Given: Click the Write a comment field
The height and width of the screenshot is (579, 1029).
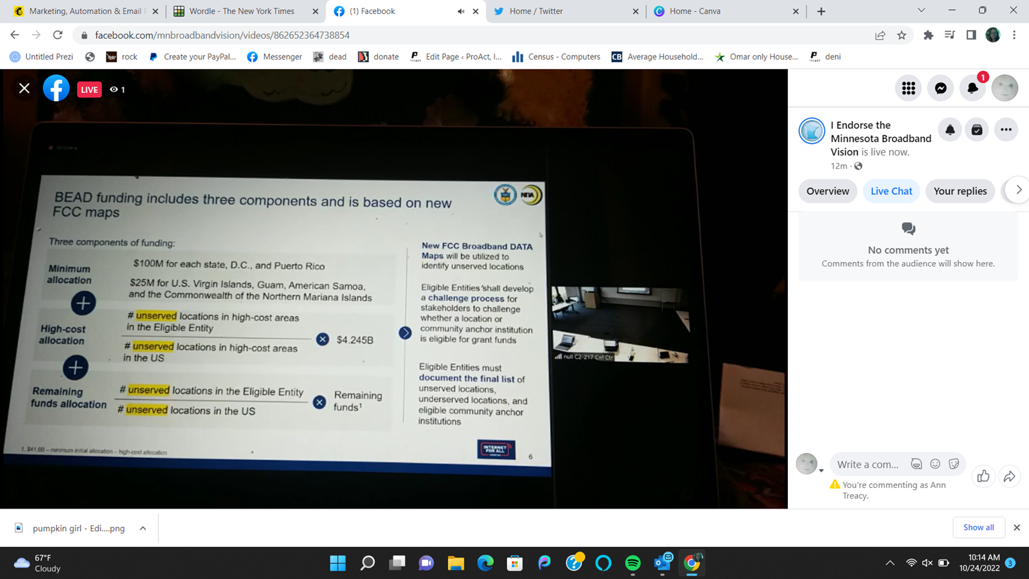Looking at the screenshot, I should pos(868,464).
